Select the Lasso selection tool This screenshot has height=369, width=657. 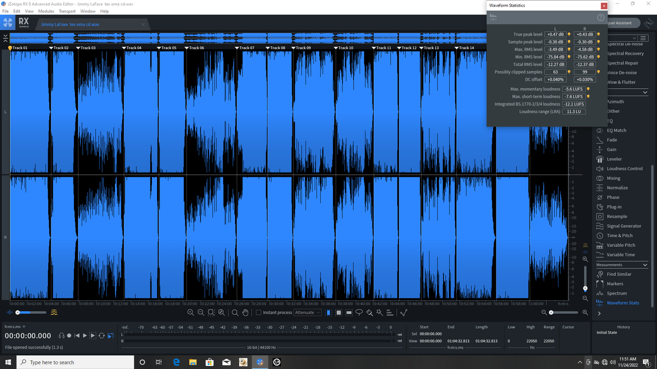359,312
